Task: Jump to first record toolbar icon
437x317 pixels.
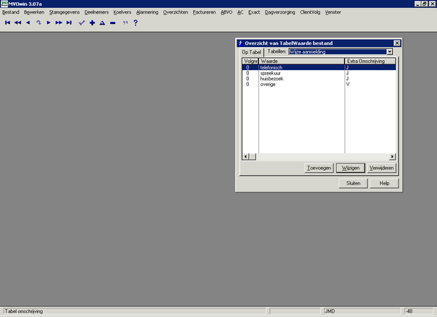Action: point(7,22)
